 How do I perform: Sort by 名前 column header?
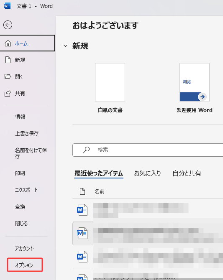click(x=100, y=192)
